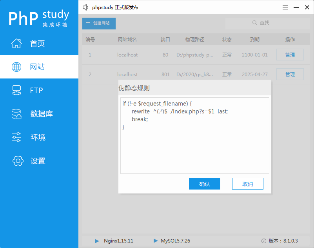Click the Nginx1.15.11 play triangle
The image size is (314, 248).
point(97,241)
